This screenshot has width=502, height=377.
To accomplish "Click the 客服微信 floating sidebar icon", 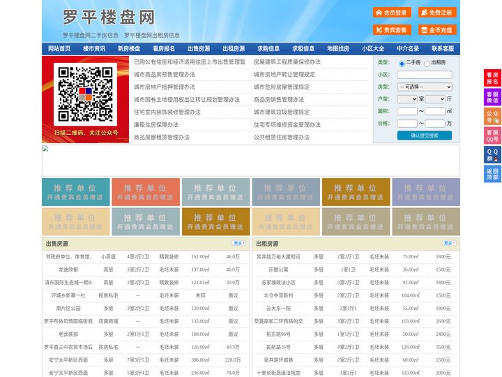I will click(492, 97).
